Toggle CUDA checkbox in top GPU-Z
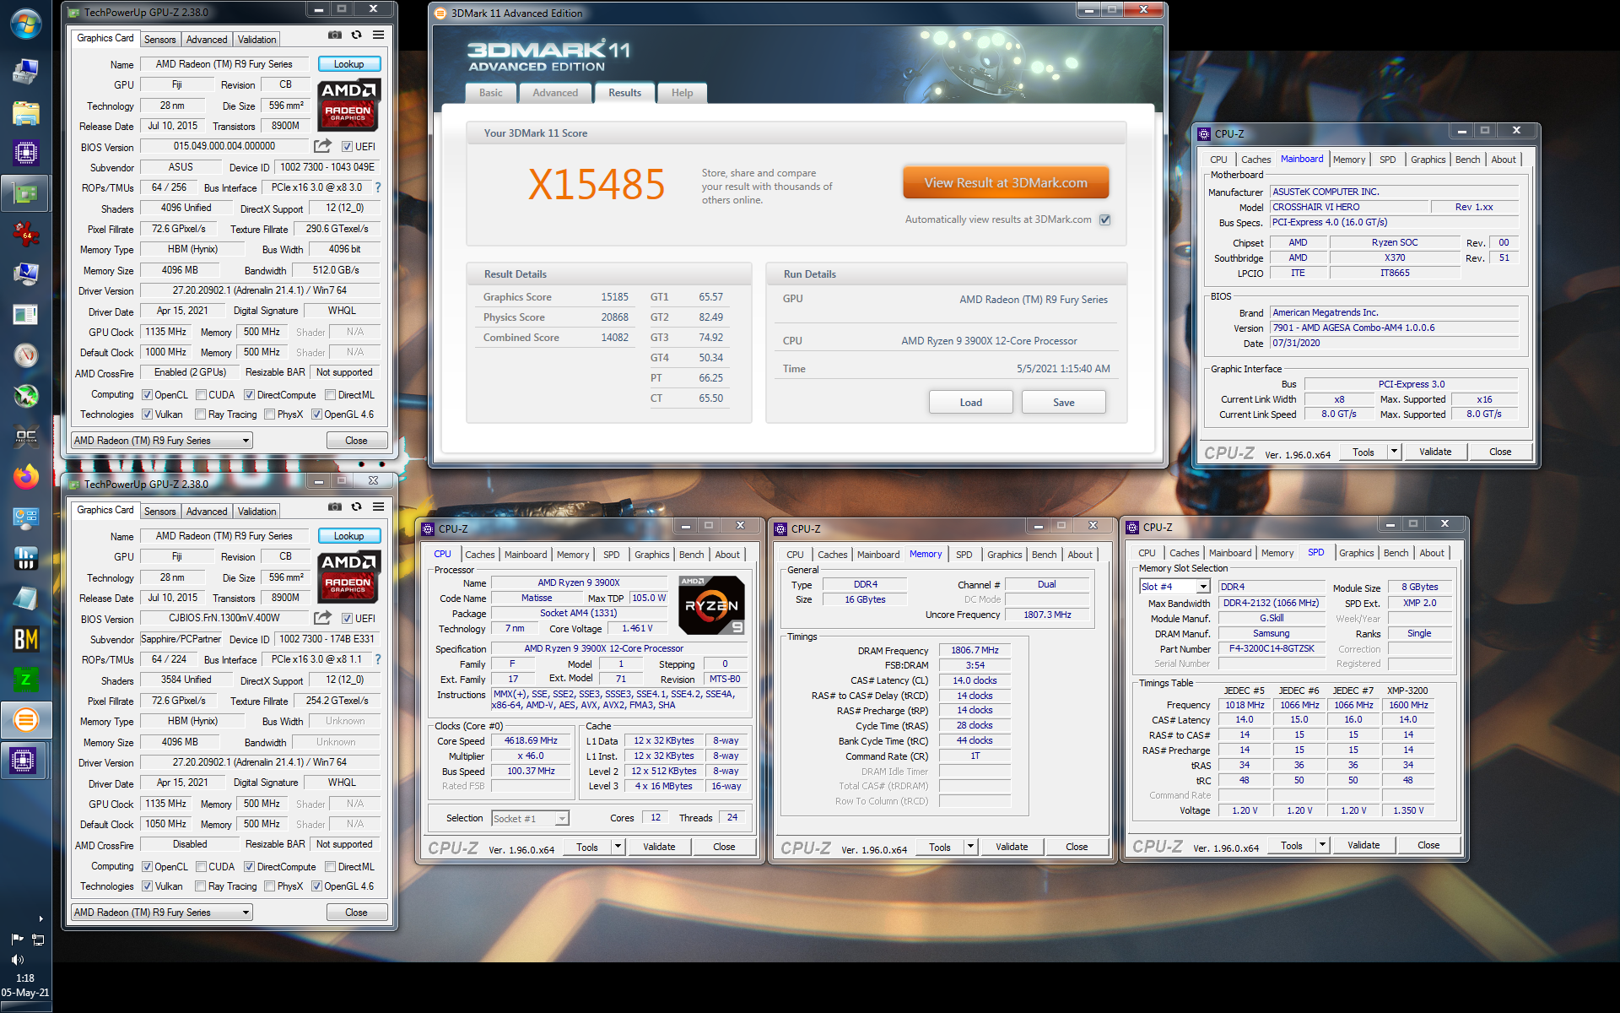The height and width of the screenshot is (1013, 1620). tap(201, 395)
